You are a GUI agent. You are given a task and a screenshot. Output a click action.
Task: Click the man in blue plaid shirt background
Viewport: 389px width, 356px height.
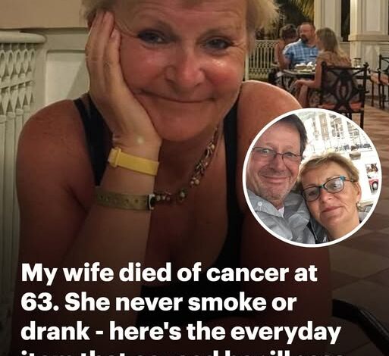pyautogui.click(x=302, y=47)
